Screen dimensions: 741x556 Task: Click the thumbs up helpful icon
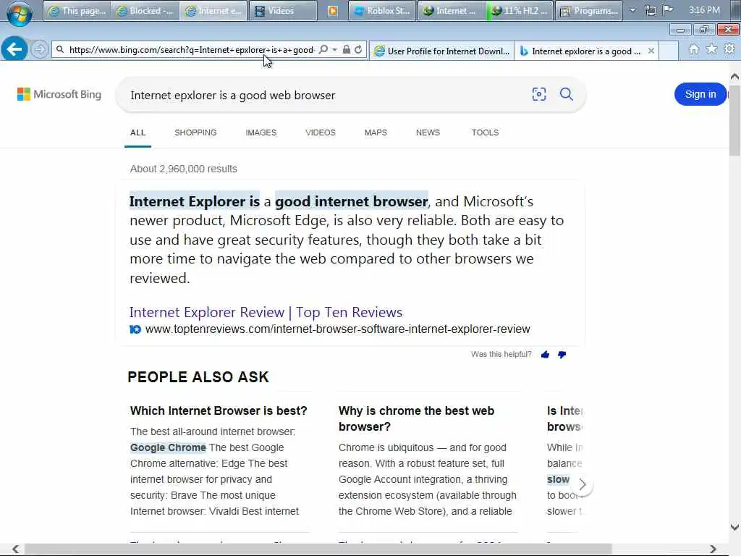[546, 355]
